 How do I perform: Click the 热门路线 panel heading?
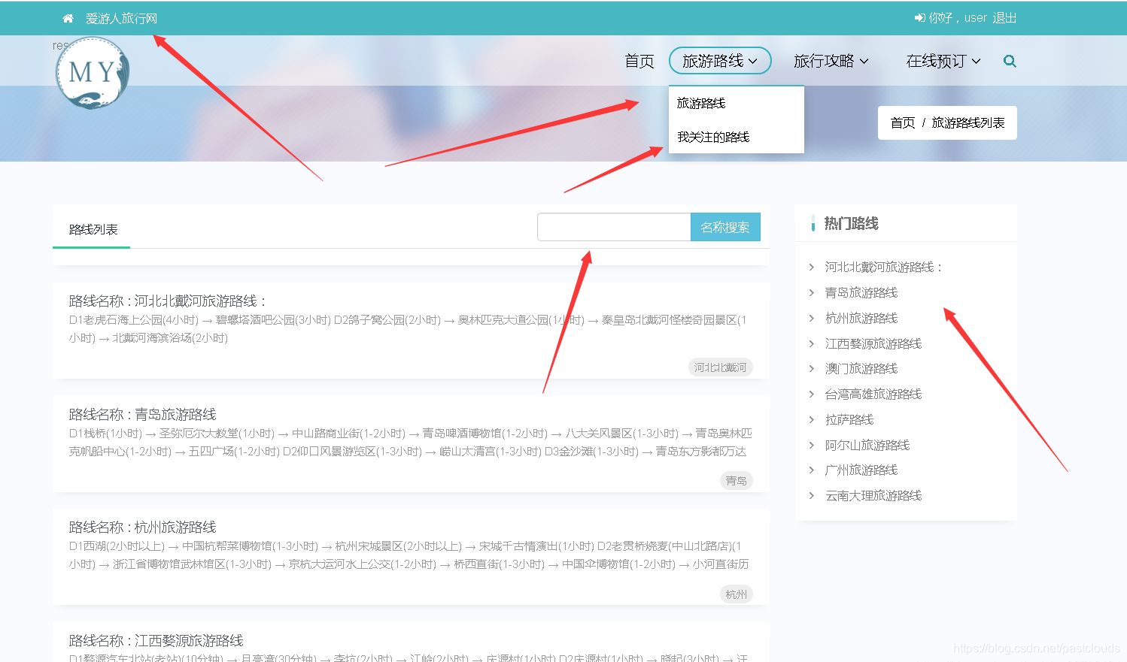(851, 223)
